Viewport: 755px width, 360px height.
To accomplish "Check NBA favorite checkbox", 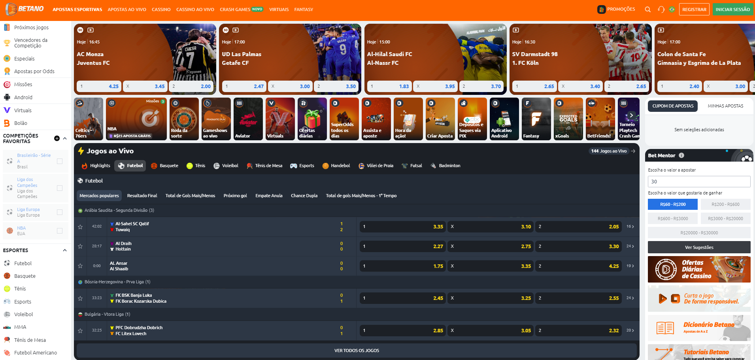I will pos(60,231).
